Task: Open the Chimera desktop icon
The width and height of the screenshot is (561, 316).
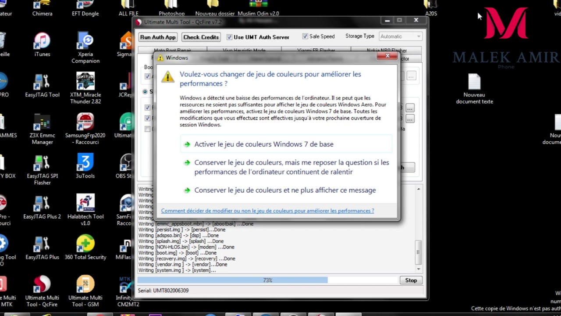Action: 42,8
